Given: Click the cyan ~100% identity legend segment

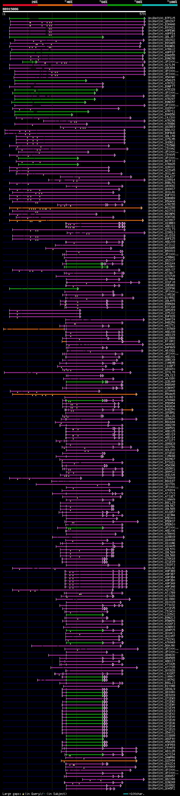Looking at the screenshot, I should (x=160, y=5).
